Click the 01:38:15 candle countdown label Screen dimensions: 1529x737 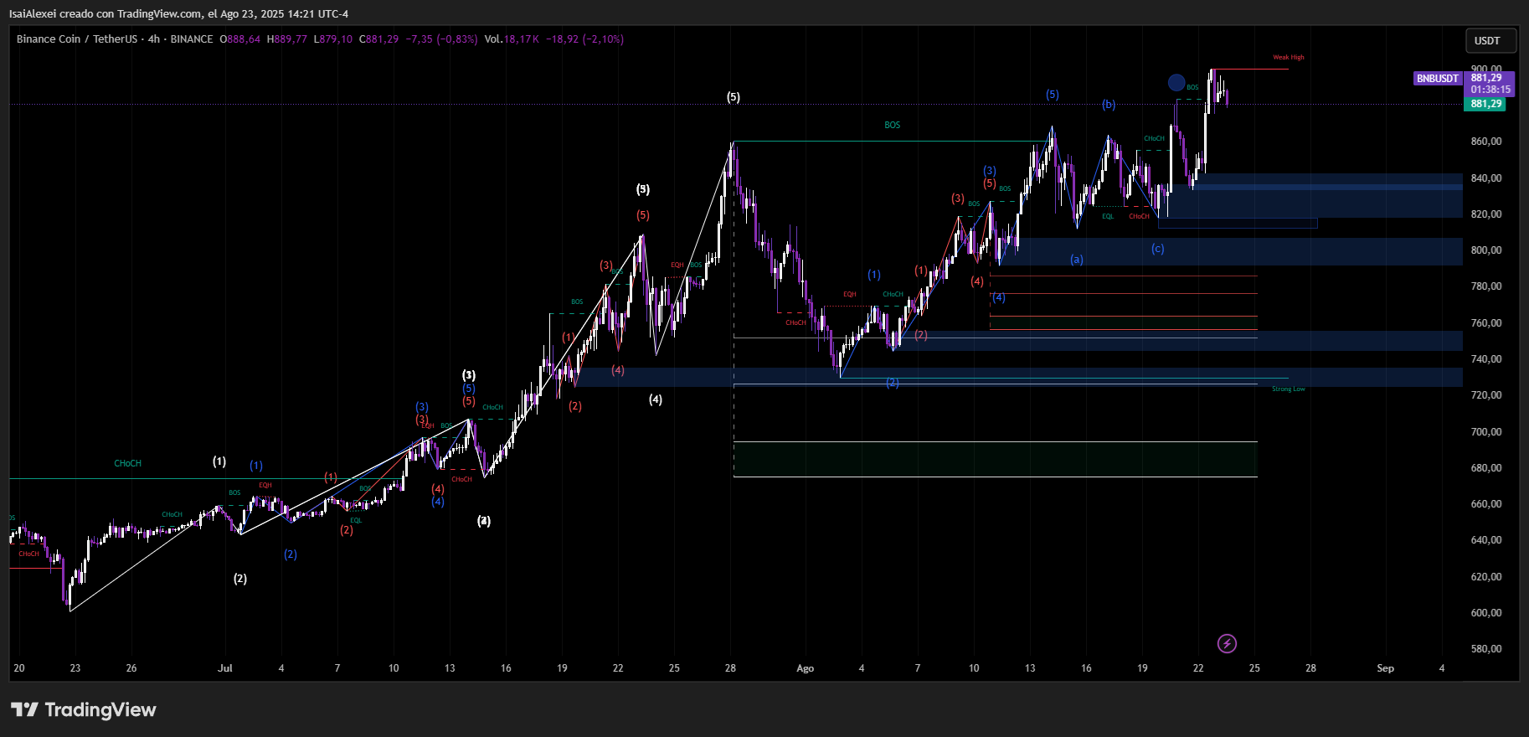coord(1490,90)
